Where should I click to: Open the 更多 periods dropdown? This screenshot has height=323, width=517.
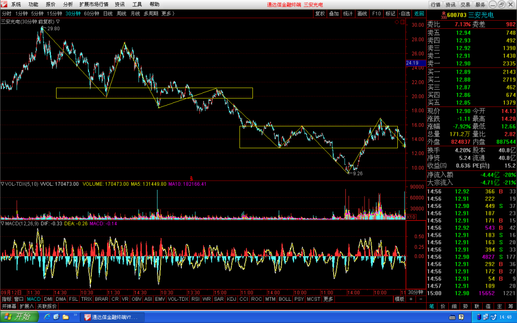168,14
